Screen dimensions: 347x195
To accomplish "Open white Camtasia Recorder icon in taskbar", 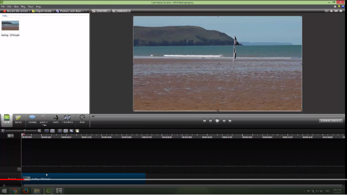I will pyautogui.click(x=59, y=191).
